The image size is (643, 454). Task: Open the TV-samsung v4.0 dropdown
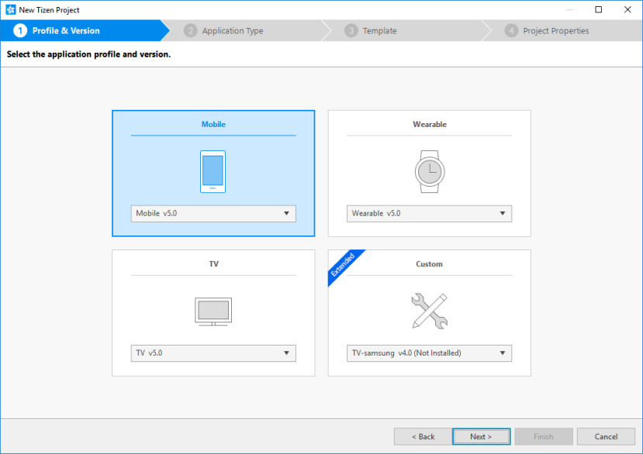(x=501, y=353)
